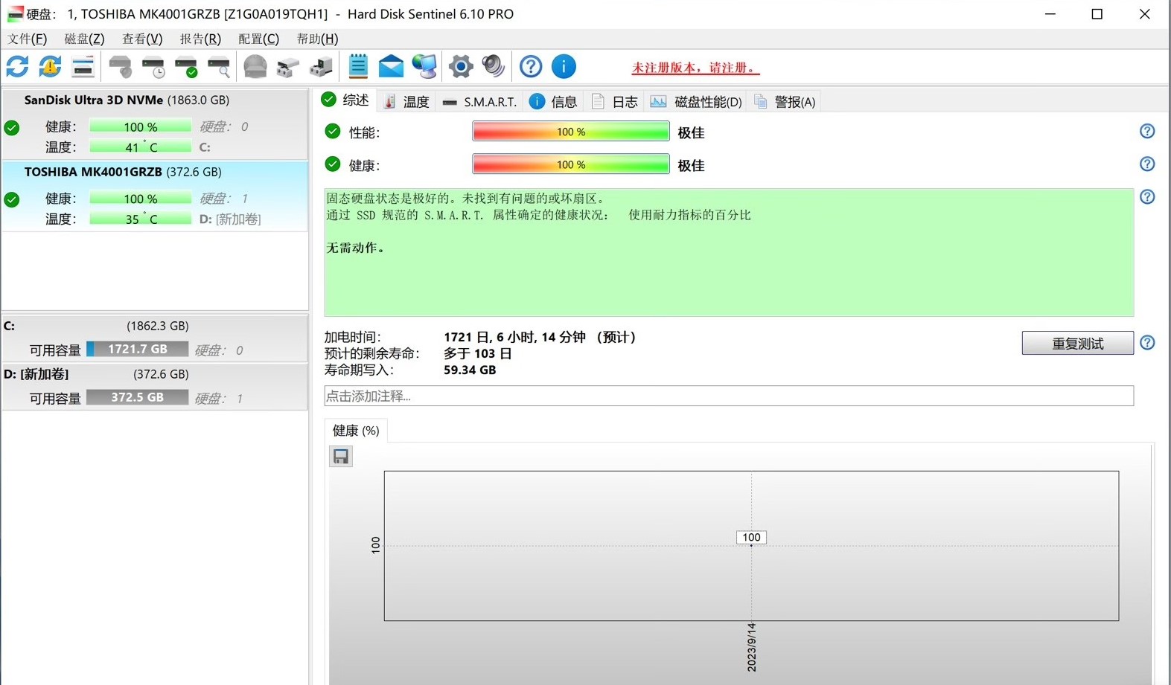Switch to the 磁盘性能(D) tab
This screenshot has width=1171, height=685.
pos(696,102)
